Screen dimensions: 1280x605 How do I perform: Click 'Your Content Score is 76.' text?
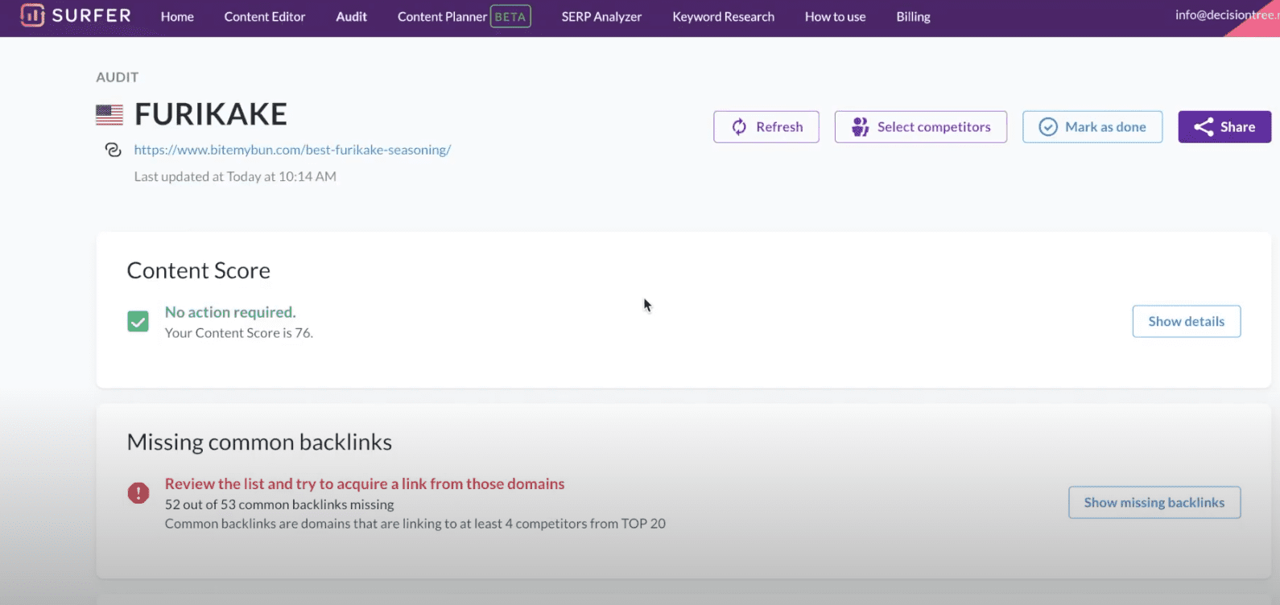(239, 333)
